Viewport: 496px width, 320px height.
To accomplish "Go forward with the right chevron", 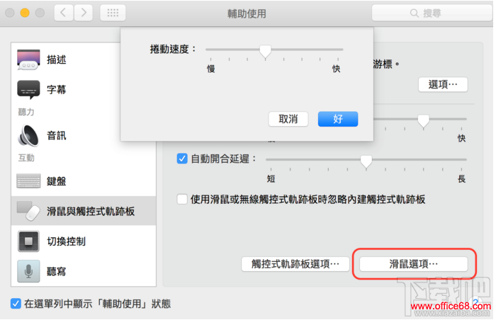I will (84, 13).
